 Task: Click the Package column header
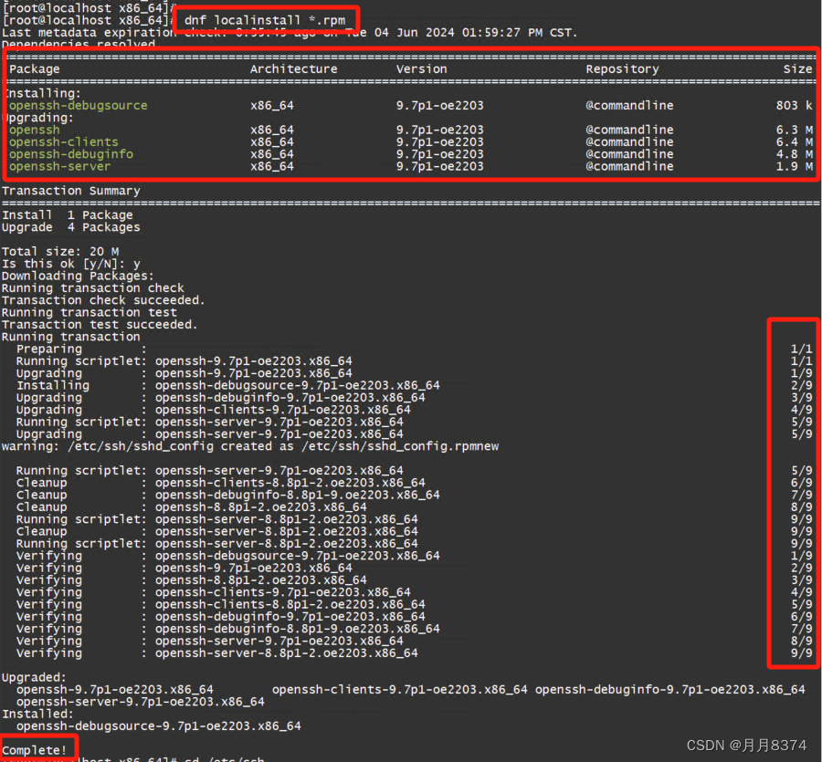[34, 68]
